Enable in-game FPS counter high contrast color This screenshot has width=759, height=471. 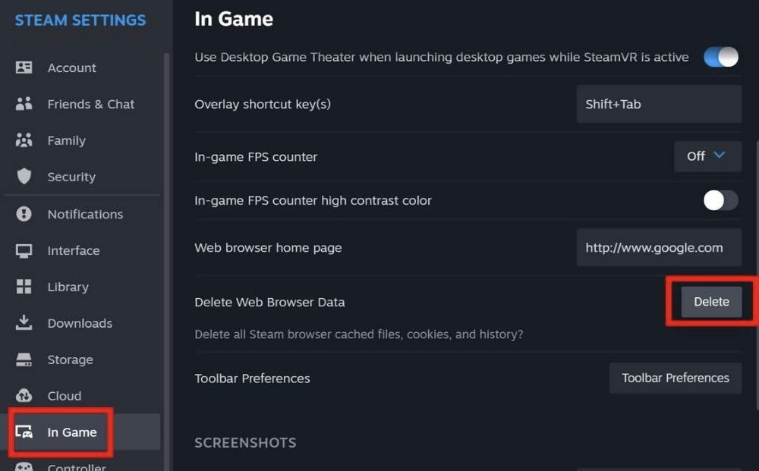[720, 200]
